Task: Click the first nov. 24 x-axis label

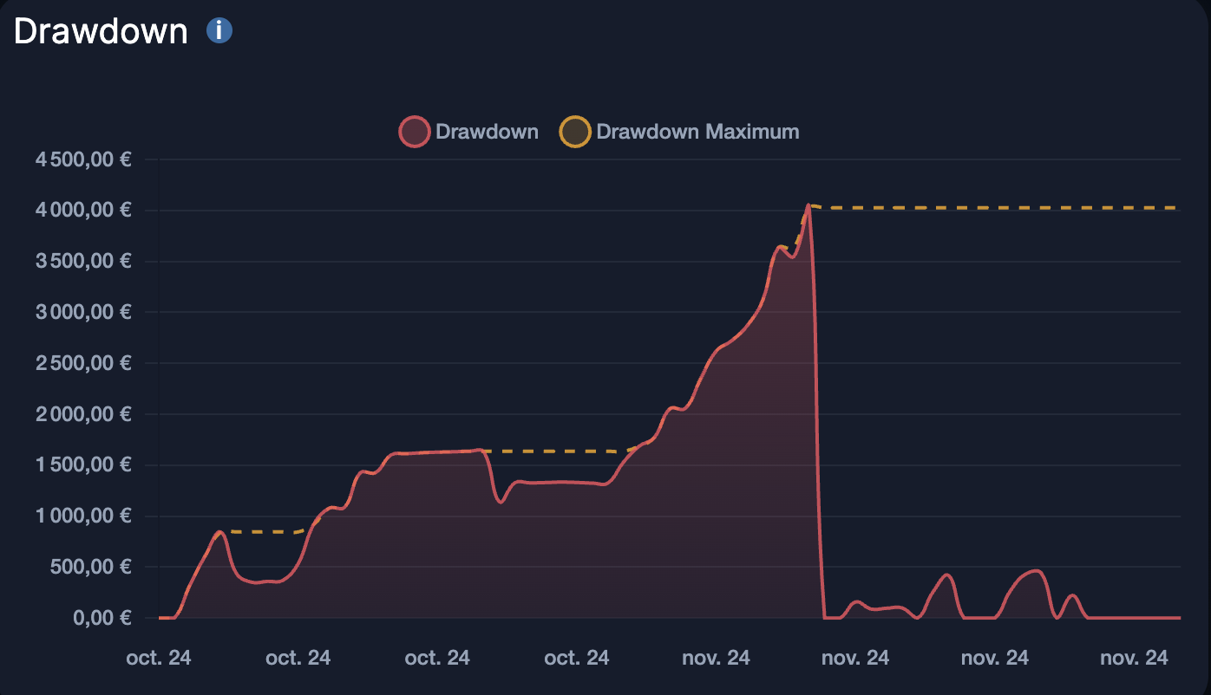Action: tap(716, 658)
